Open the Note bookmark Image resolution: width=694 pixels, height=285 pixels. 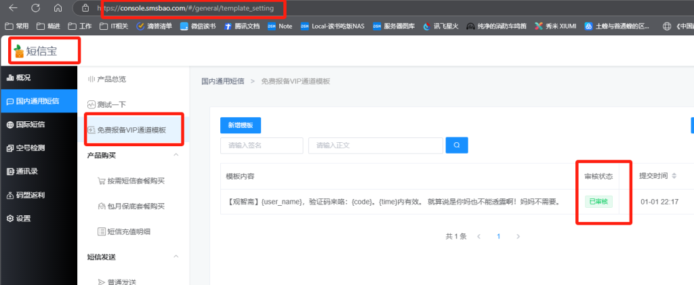point(280,26)
